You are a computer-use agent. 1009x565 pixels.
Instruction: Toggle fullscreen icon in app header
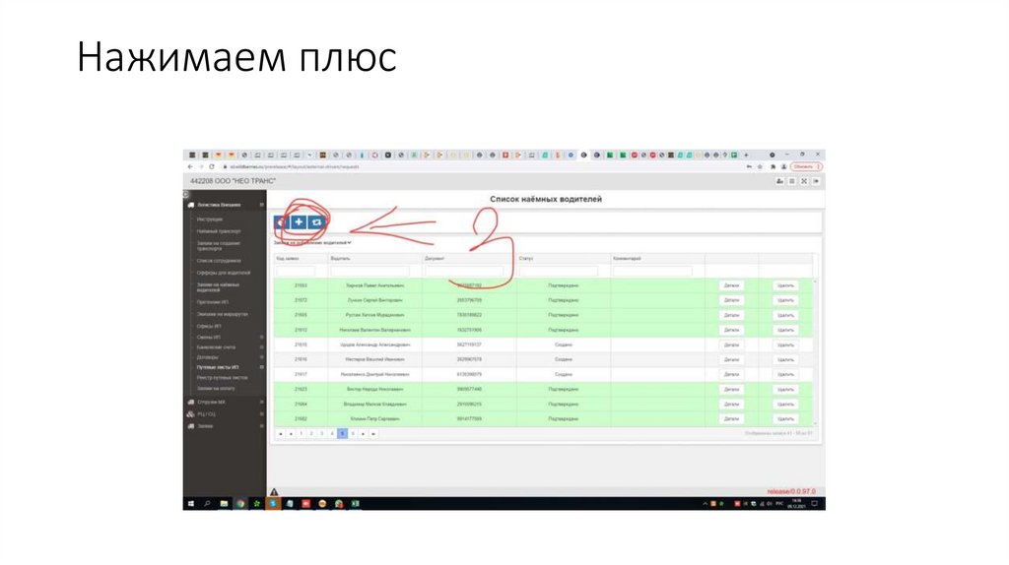tap(804, 181)
